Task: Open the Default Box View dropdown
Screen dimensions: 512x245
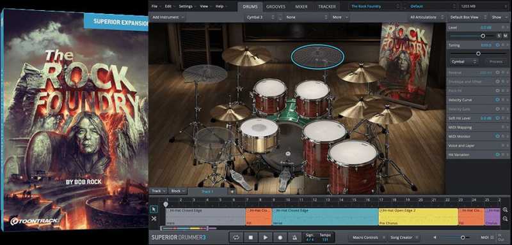Action: coord(468,17)
